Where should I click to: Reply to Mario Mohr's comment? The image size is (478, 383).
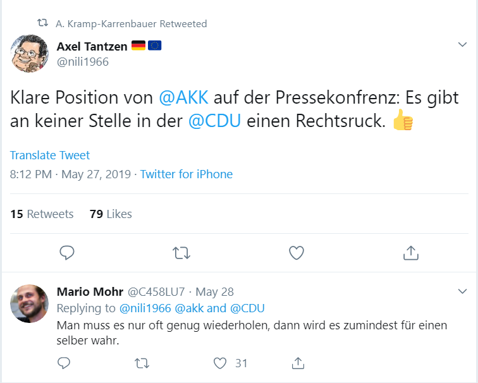tap(64, 363)
